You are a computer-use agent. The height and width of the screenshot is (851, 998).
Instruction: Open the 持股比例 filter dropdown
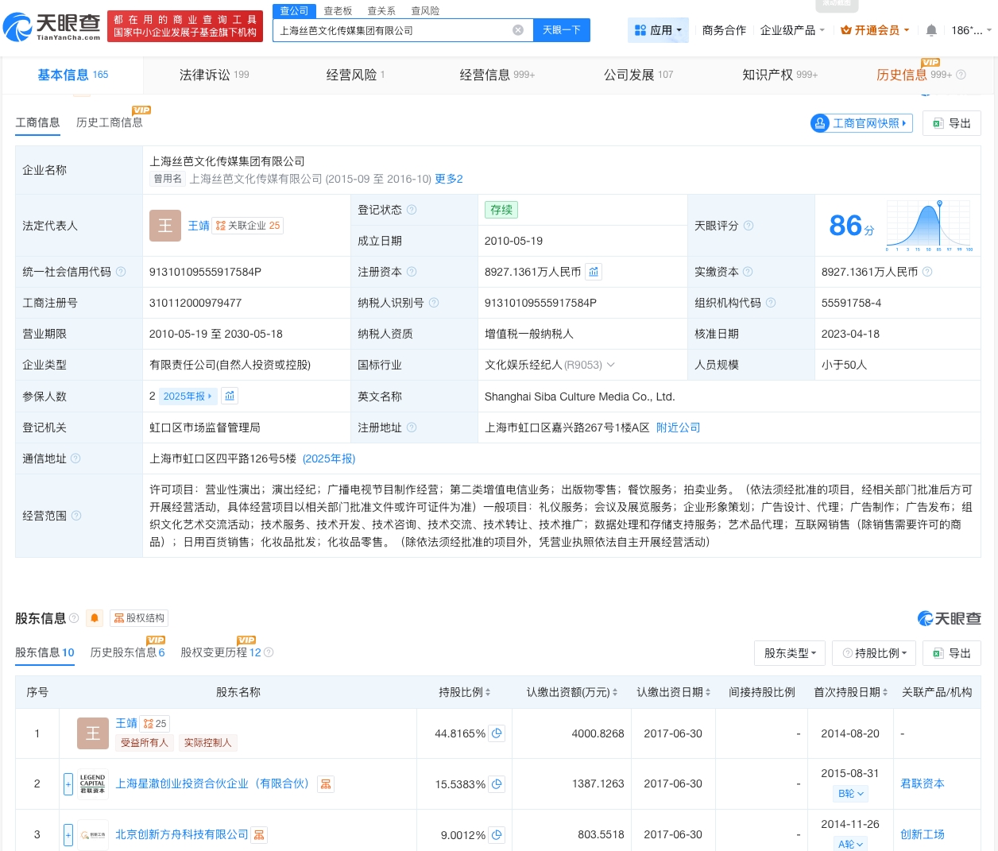click(875, 653)
